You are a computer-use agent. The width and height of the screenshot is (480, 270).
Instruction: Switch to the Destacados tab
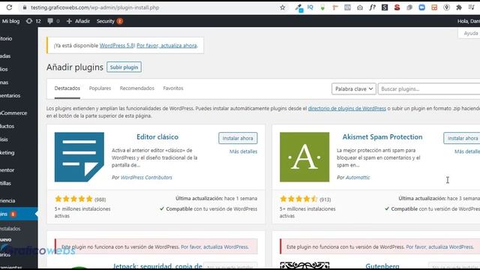[x=67, y=88]
